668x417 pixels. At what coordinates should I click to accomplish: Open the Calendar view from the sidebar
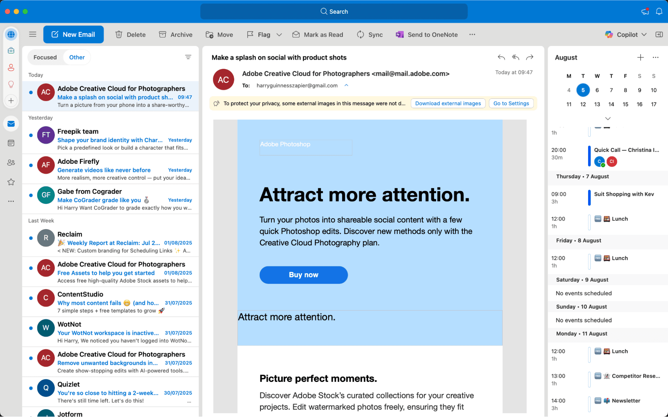(11, 143)
